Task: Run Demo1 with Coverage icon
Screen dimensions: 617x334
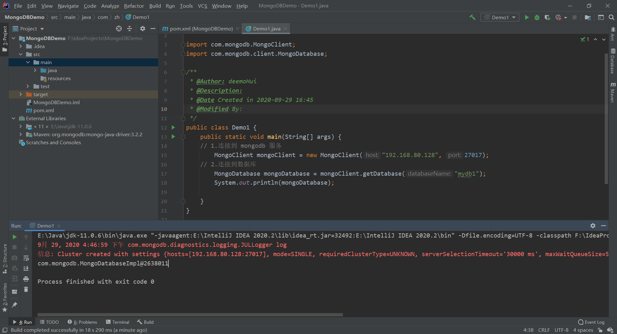Action: click(x=547, y=17)
